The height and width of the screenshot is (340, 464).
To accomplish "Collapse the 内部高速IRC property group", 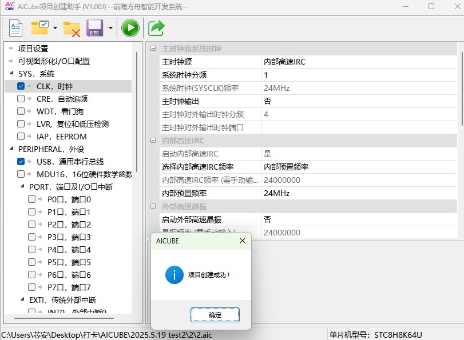I will tap(153, 141).
